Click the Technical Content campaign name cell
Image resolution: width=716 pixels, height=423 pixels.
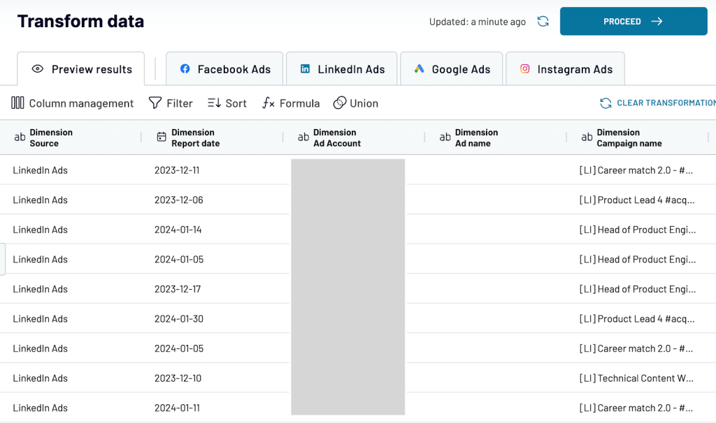point(636,378)
